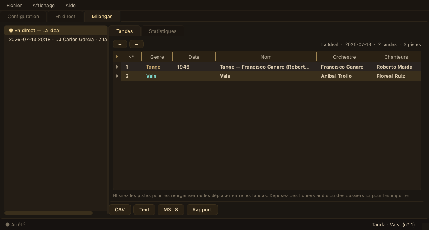Click the La Ideal summary label
The width and height of the screenshot is (429, 230).
coord(330,44)
